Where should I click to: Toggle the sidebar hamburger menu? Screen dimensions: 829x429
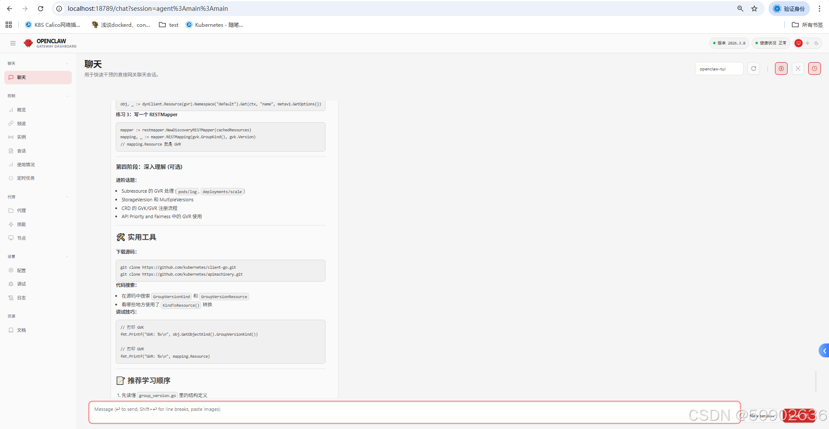point(13,43)
